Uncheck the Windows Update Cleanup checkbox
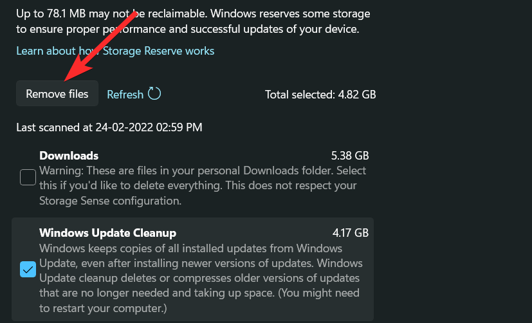This screenshot has height=323, width=532. point(28,269)
